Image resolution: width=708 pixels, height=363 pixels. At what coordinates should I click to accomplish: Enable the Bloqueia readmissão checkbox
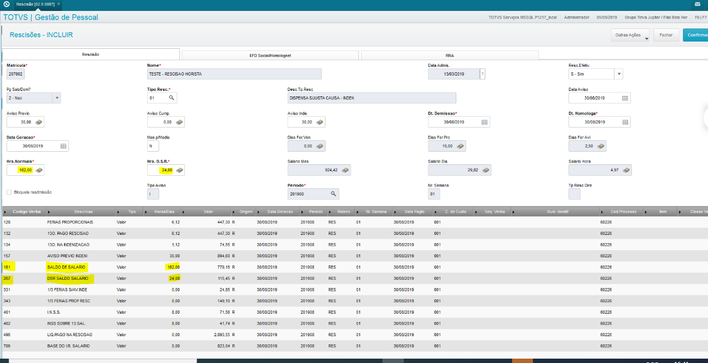(x=9, y=192)
